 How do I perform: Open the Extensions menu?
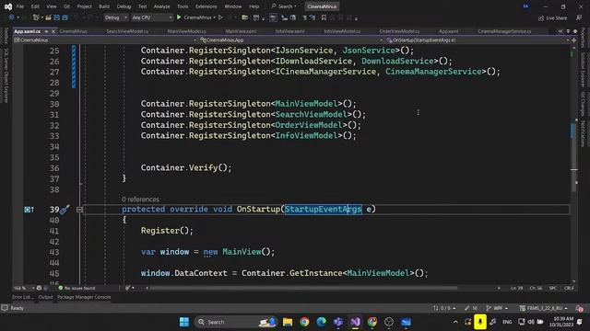coord(206,6)
